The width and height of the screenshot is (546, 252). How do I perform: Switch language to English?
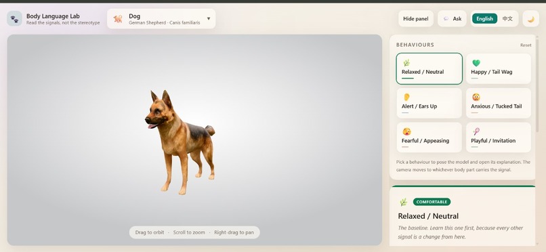pos(484,19)
